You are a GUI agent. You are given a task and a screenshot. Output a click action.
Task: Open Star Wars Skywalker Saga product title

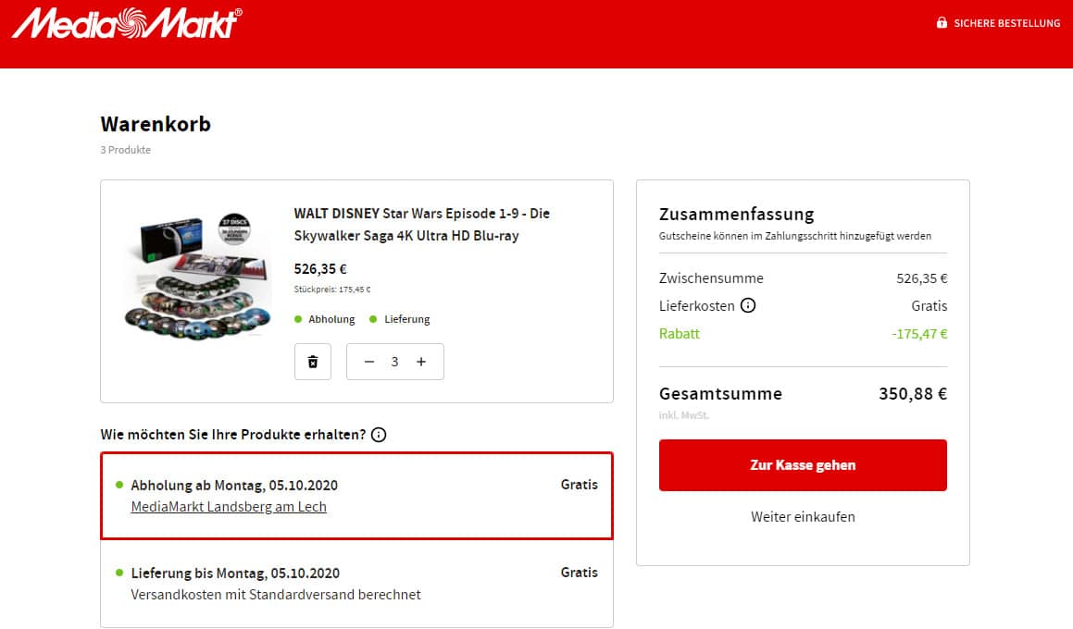(421, 224)
